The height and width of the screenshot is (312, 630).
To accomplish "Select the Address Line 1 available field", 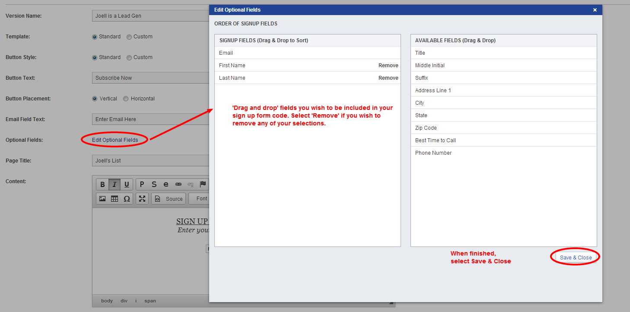I will point(504,90).
